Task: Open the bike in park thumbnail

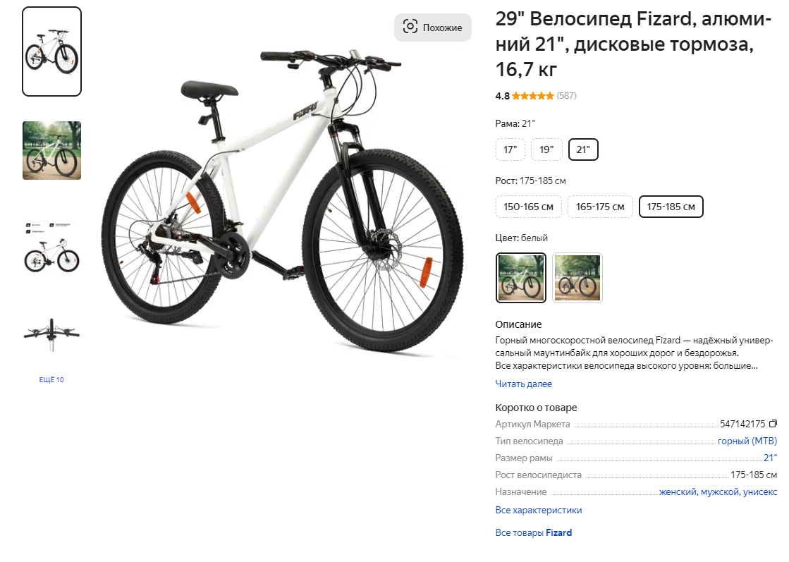Action: [51, 150]
